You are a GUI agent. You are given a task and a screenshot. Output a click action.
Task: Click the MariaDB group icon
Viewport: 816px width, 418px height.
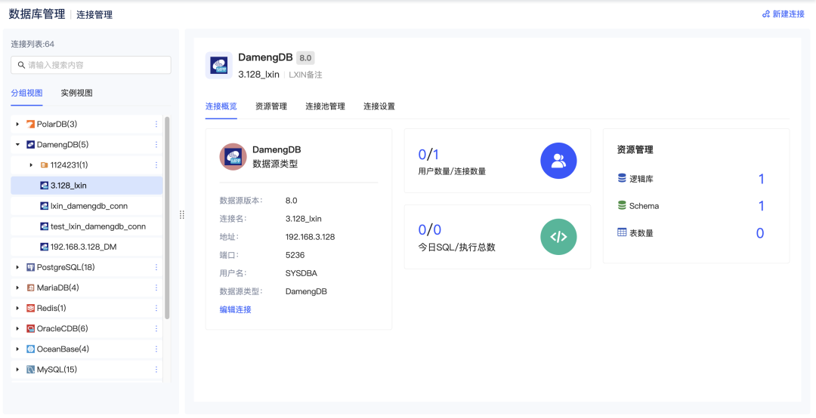[x=30, y=287]
